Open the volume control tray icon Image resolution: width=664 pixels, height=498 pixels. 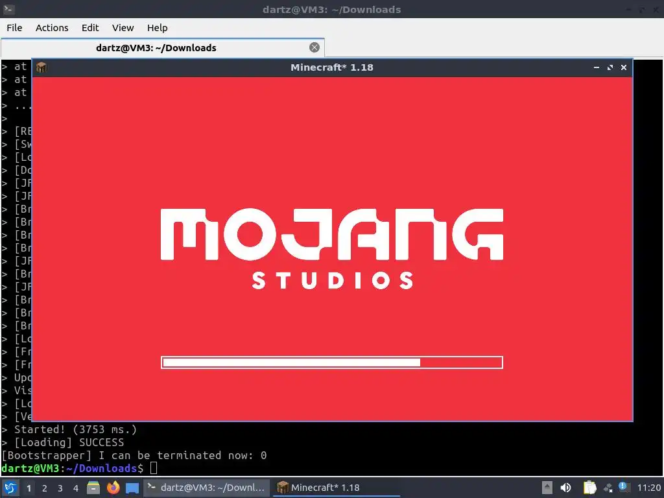point(565,488)
